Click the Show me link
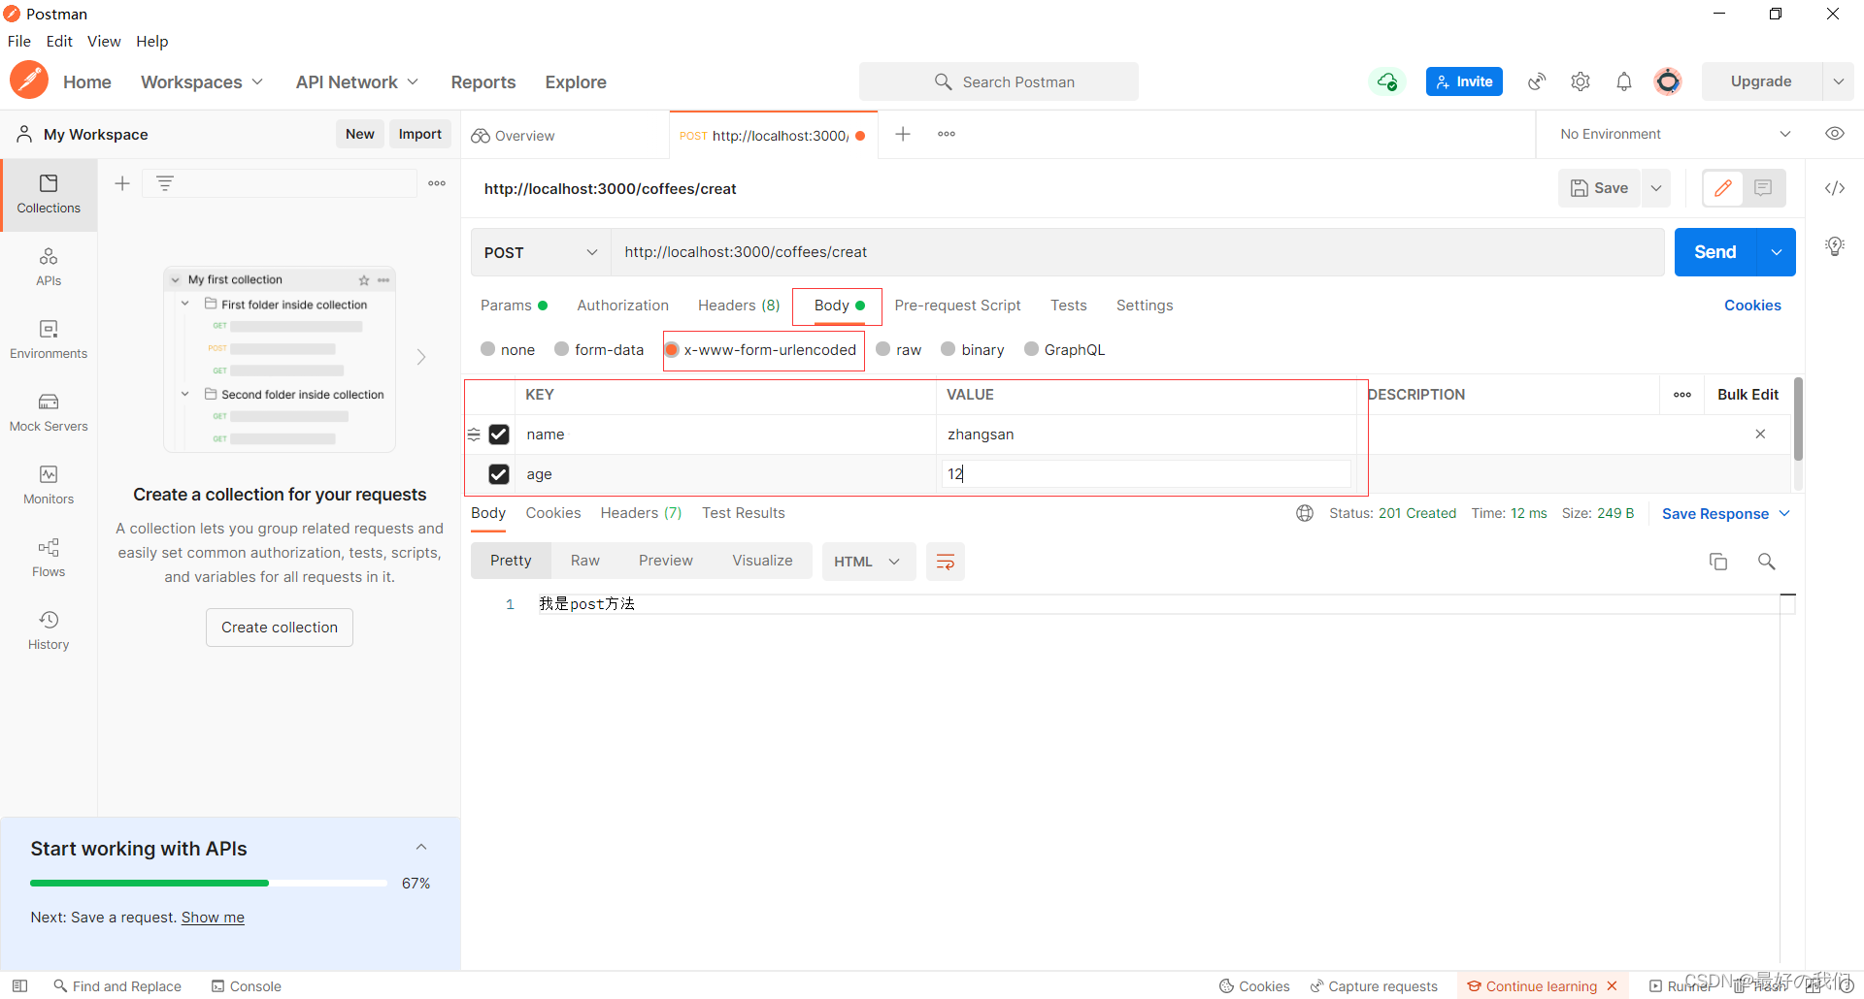 coord(213,918)
